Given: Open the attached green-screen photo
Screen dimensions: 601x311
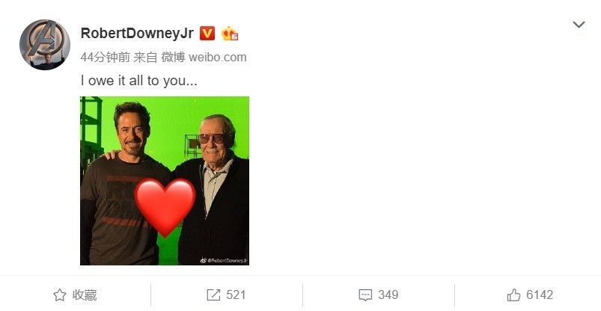Looking at the screenshot, I should 165,181.
